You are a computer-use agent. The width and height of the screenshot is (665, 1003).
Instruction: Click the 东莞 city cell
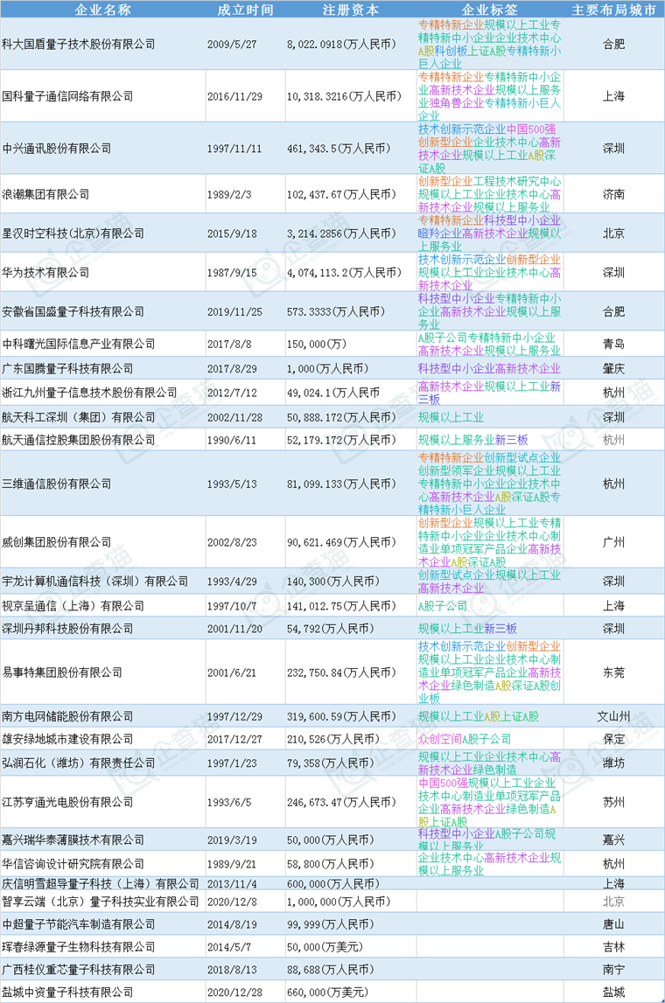click(x=613, y=672)
